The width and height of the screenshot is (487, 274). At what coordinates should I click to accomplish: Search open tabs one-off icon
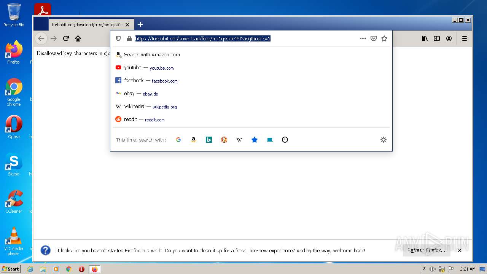coord(270,140)
